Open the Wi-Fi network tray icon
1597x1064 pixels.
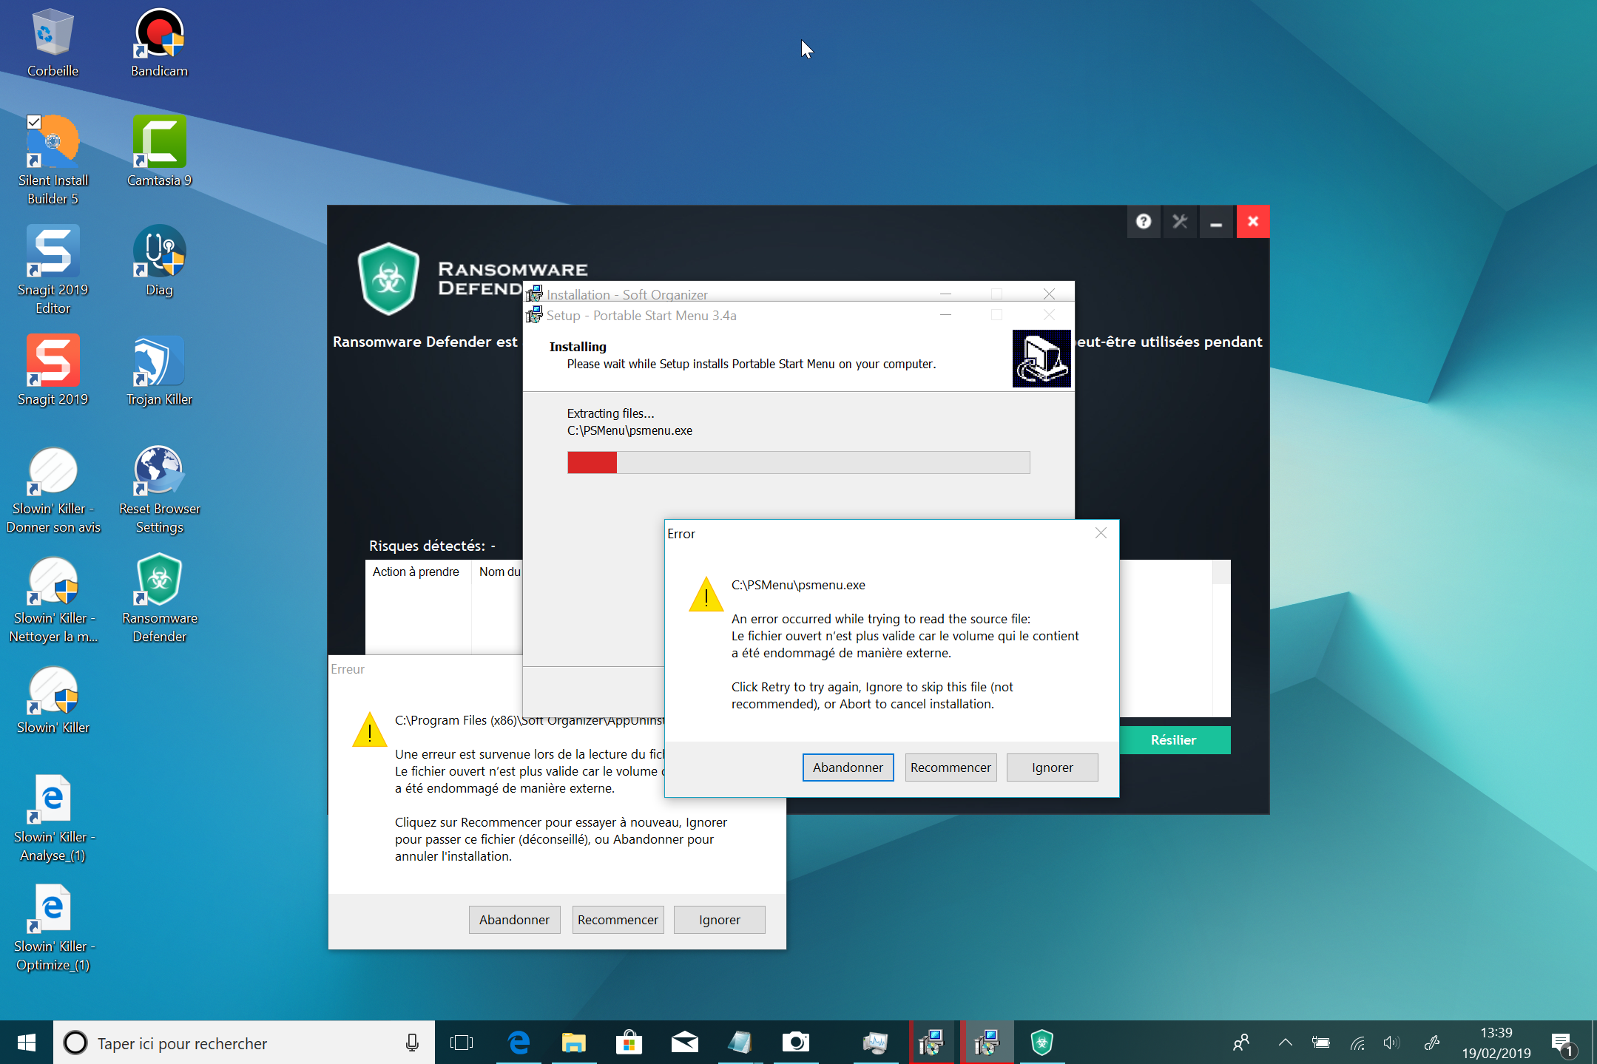tap(1357, 1043)
